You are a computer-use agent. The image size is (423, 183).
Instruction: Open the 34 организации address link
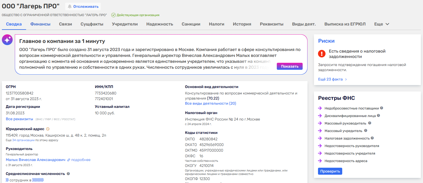pyautogui.click(x=23, y=140)
